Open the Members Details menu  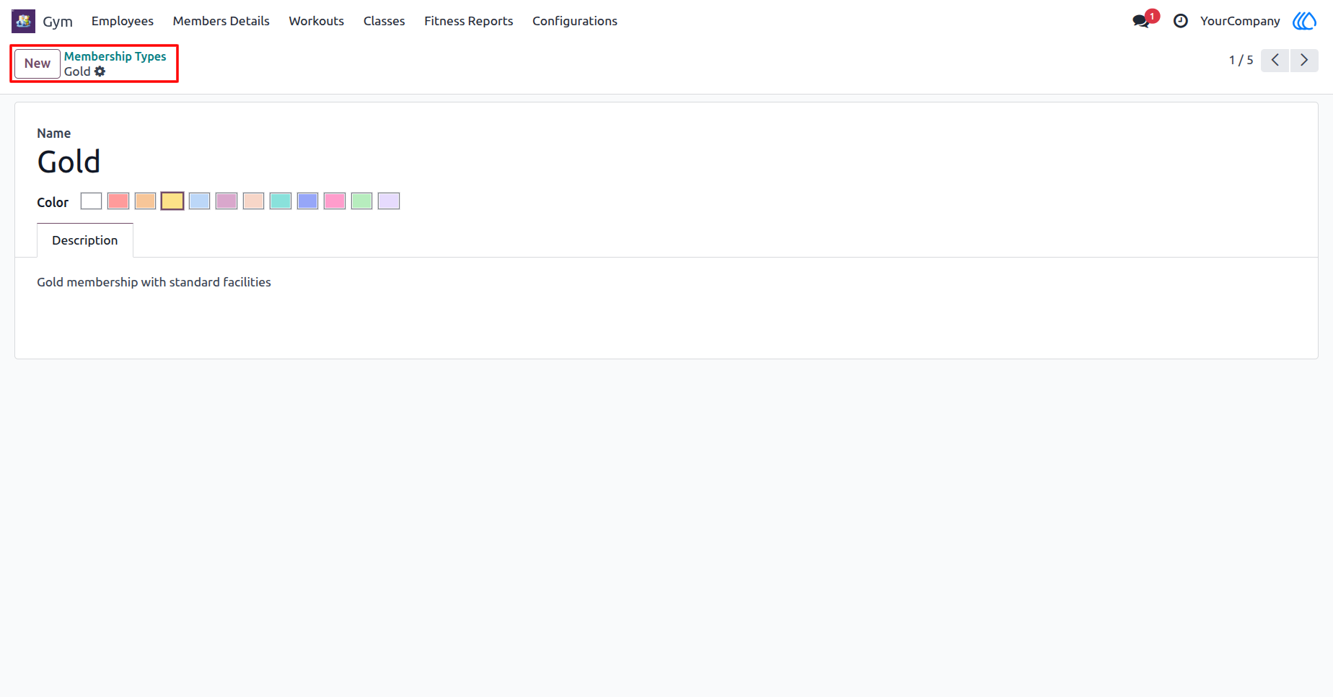point(221,21)
